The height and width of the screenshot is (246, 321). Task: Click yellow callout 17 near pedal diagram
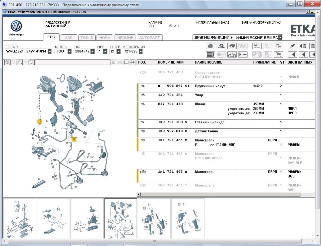point(40,122)
